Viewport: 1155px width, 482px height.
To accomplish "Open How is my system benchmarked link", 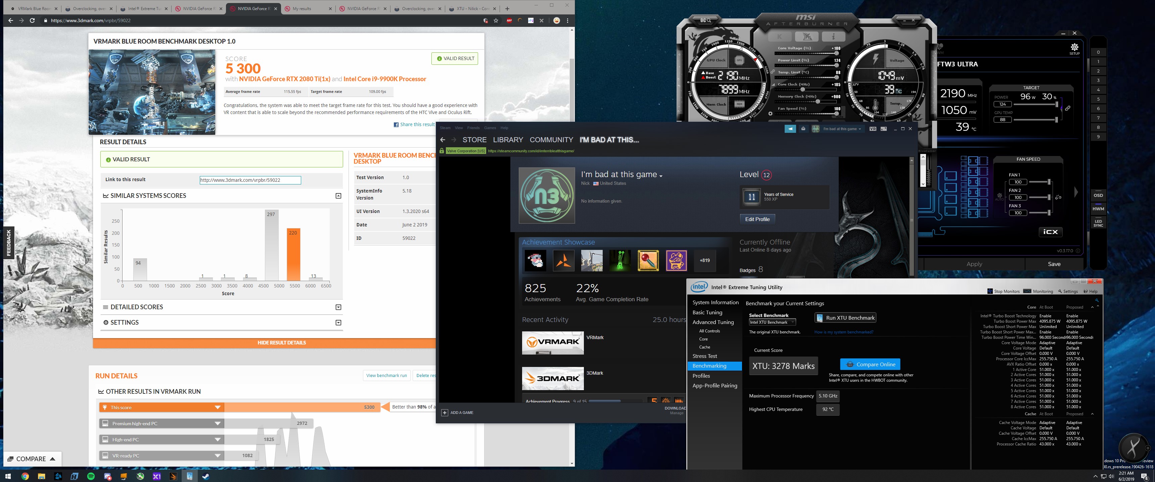I will tap(843, 332).
